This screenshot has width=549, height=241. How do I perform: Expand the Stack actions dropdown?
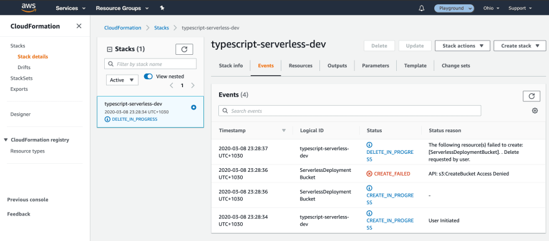(x=462, y=45)
